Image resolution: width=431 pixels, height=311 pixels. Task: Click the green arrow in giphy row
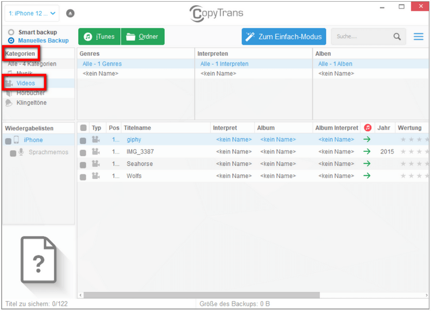(x=367, y=140)
